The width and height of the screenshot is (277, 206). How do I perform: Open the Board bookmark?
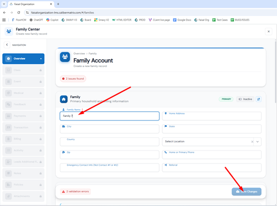(x=86, y=20)
